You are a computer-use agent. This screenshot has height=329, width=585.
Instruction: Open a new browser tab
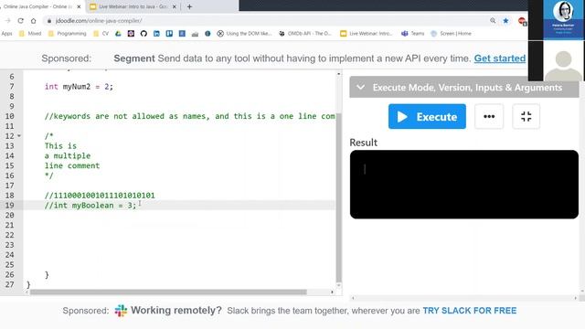coord(189,6)
